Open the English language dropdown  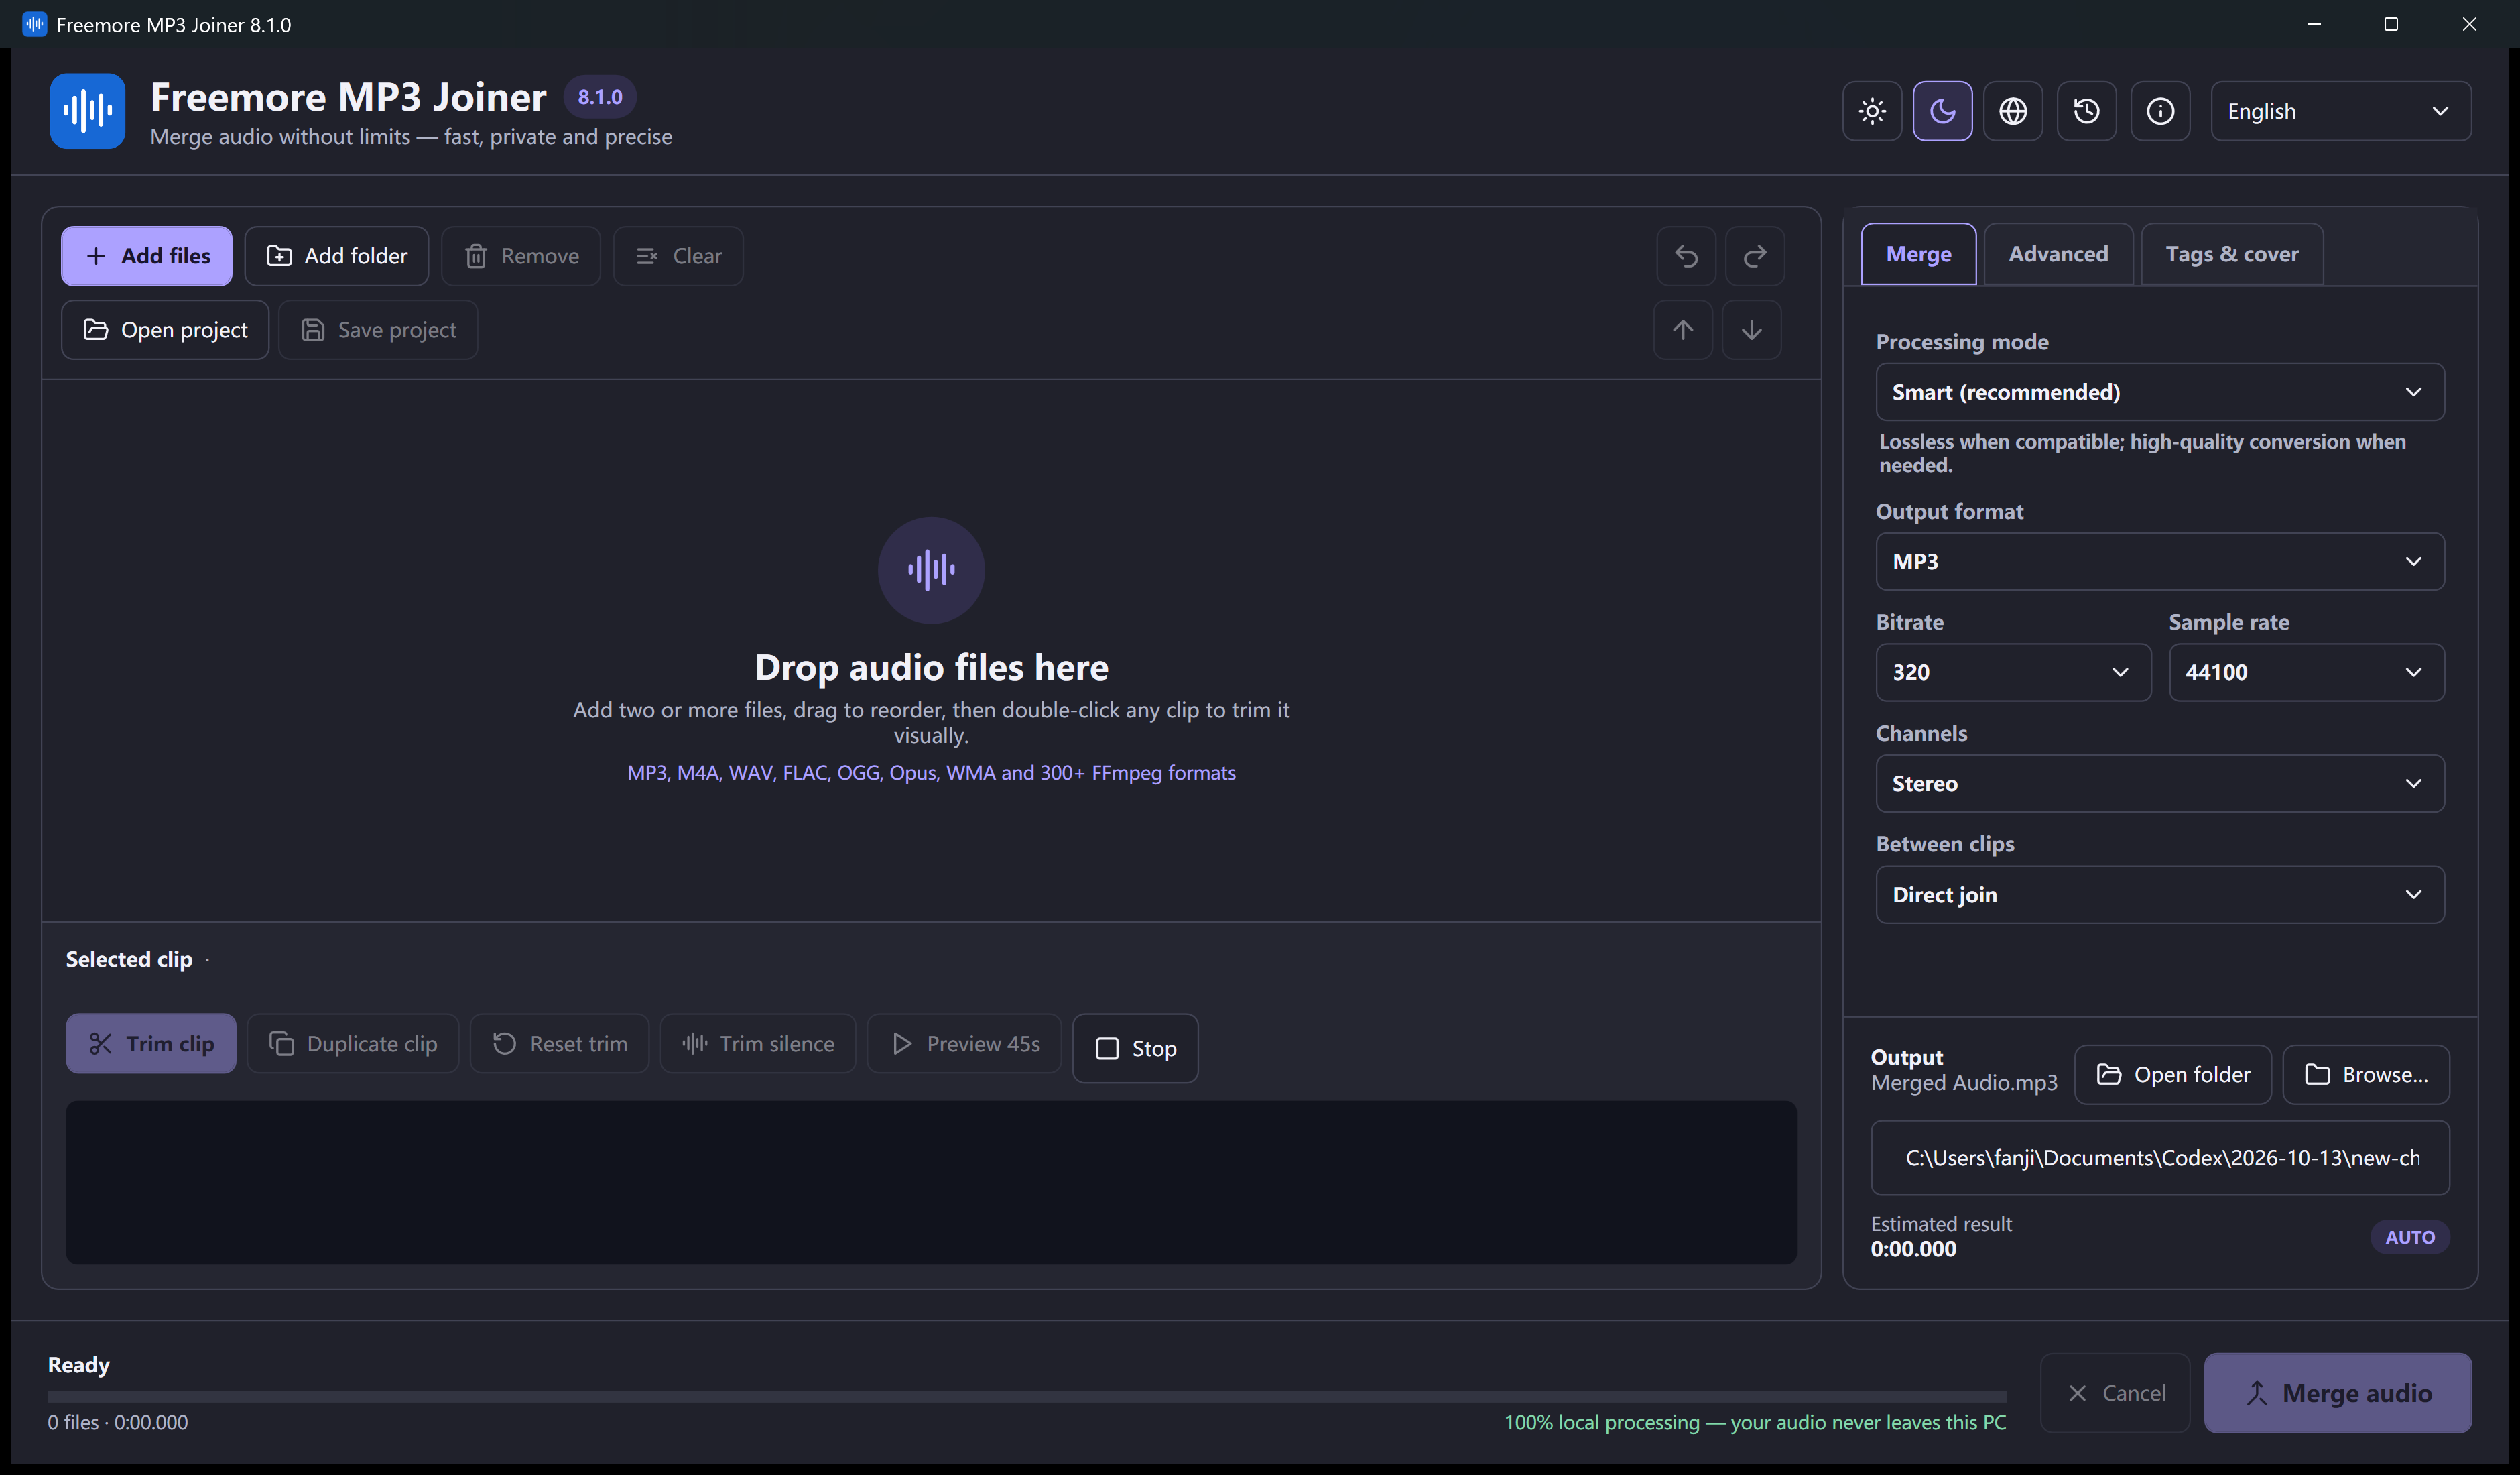click(x=2340, y=111)
